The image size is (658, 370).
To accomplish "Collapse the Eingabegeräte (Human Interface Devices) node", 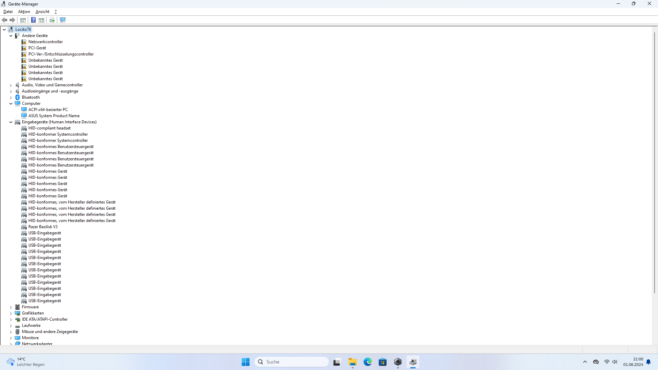I will 11,122.
